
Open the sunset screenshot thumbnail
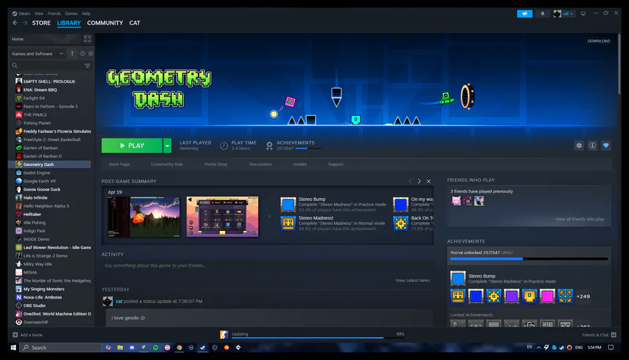143,217
